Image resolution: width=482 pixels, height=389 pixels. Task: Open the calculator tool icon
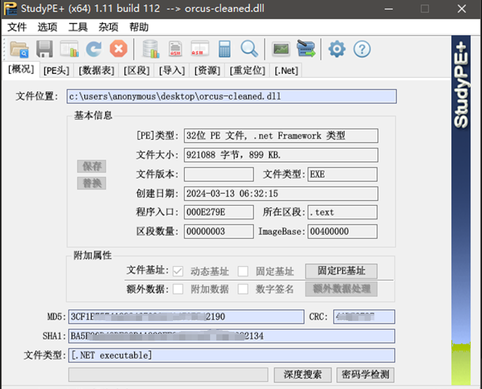click(x=225, y=49)
